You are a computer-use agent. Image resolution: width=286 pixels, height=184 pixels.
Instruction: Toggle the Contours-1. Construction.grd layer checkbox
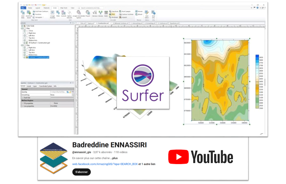(24, 57)
